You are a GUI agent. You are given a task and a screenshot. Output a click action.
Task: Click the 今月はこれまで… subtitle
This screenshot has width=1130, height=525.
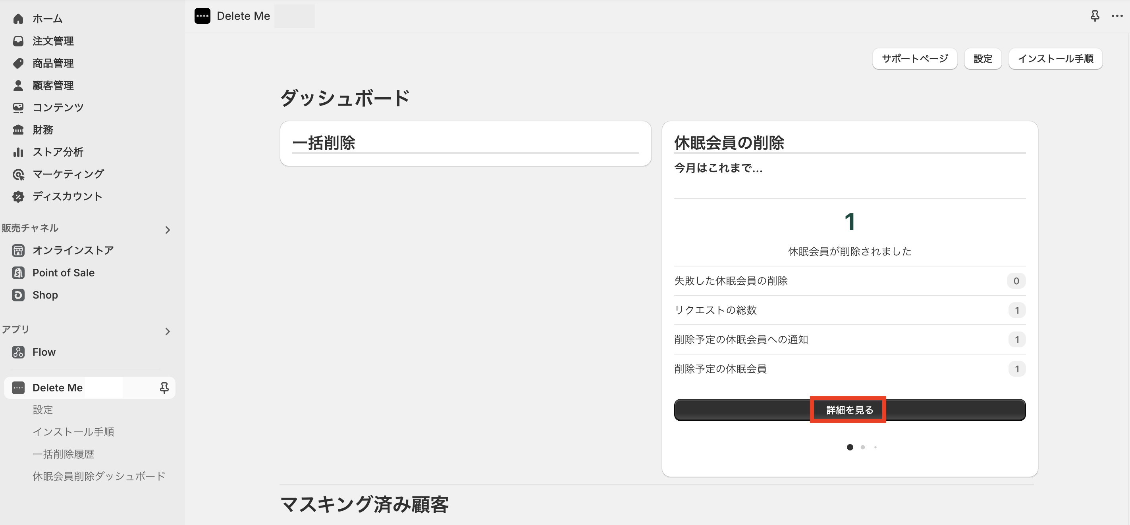click(719, 168)
